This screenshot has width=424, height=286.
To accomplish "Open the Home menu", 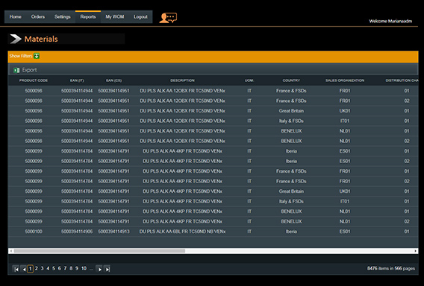I will click(16, 16).
